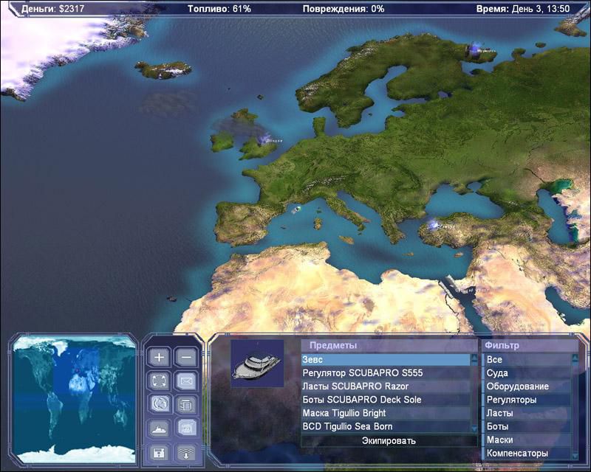Image resolution: width=591 pixels, height=472 pixels.
Task: Click the world minimap
Action: [x=72, y=398]
